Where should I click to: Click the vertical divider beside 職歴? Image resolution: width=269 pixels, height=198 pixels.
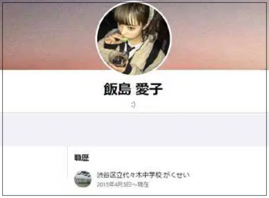68,171
